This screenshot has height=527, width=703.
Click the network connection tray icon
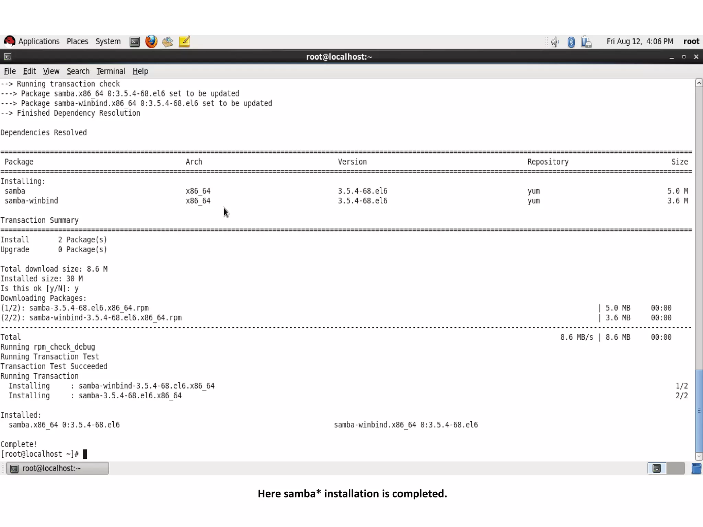click(586, 42)
